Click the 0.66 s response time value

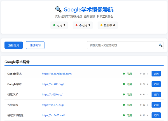[144, 74]
